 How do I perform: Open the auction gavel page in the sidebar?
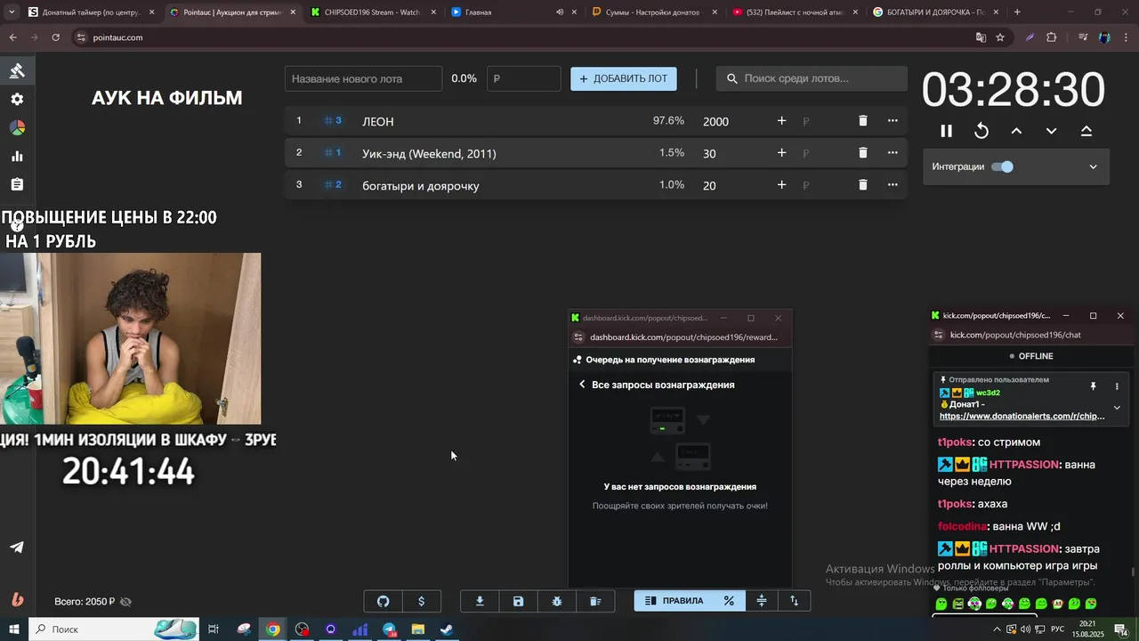17,71
